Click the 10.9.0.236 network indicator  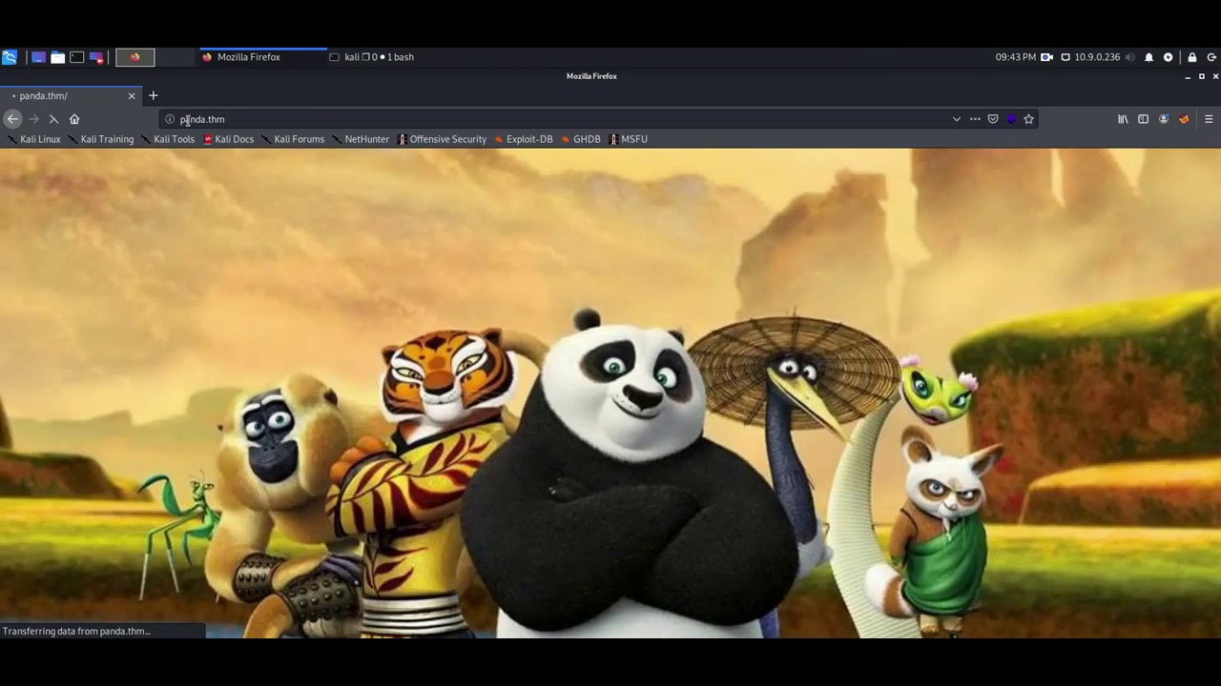1090,57
